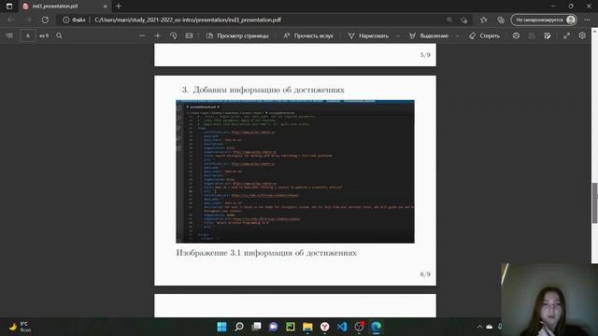This screenshot has height=336, width=598.
Task: Add this page to favorites
Action: point(464,20)
